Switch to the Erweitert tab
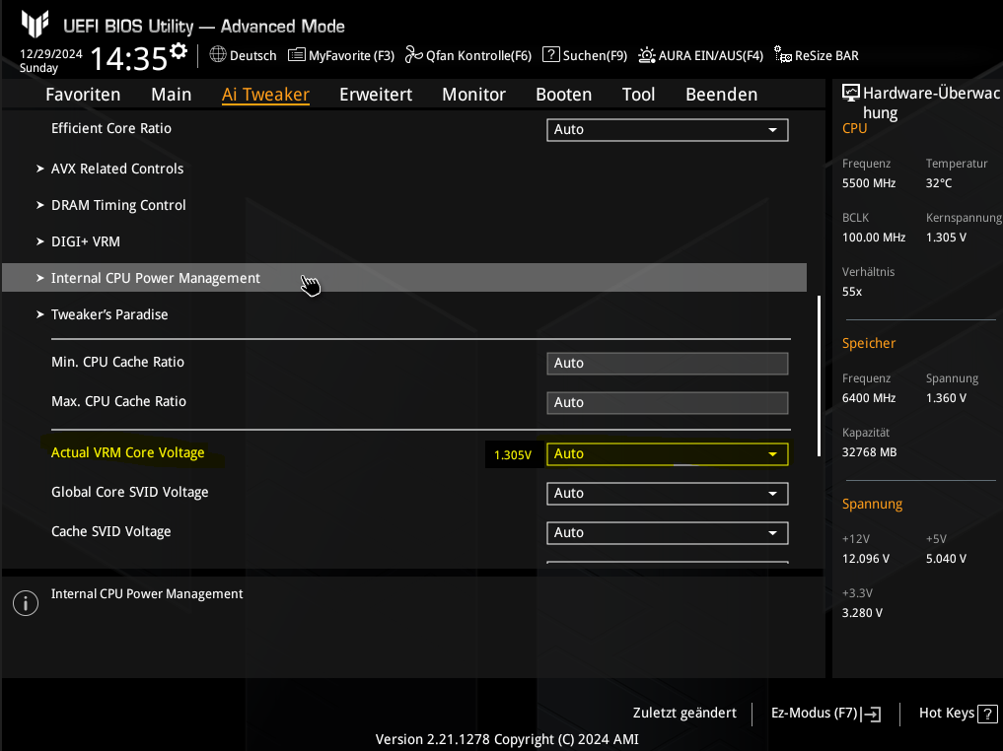Image resolution: width=1003 pixels, height=751 pixels. coord(376,95)
